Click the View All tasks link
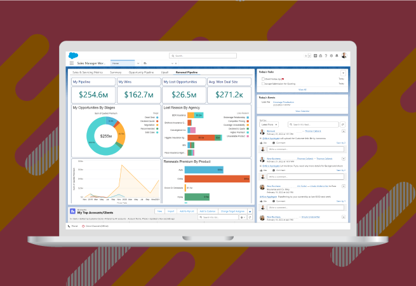 pos(302,90)
